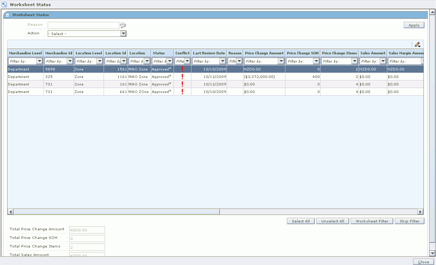This screenshot has width=436, height=265.
Task: Sort by Location Id column header
Action: tap(116, 53)
